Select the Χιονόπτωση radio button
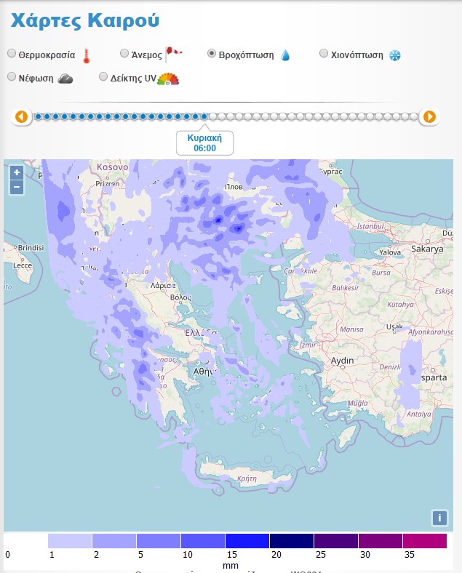The width and height of the screenshot is (462, 573). pos(324,53)
